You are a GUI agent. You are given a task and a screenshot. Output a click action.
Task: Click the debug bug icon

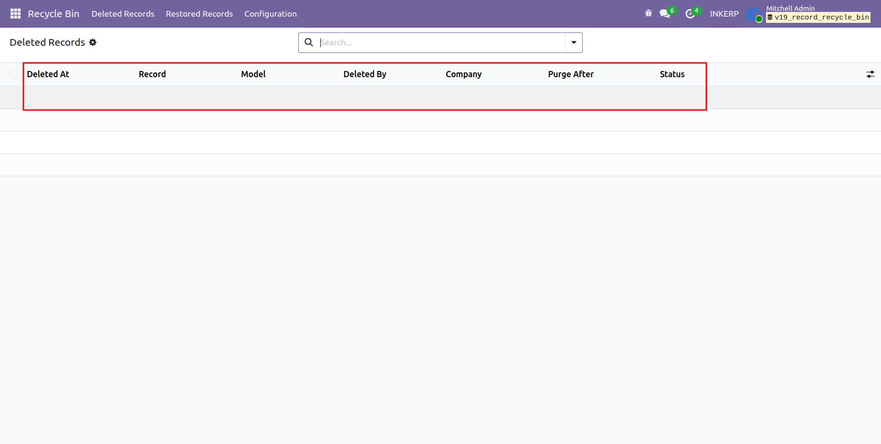click(x=648, y=14)
